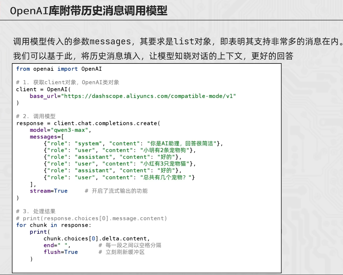Click the 'flush=True' argument
343x275 pixels.
click(61, 252)
